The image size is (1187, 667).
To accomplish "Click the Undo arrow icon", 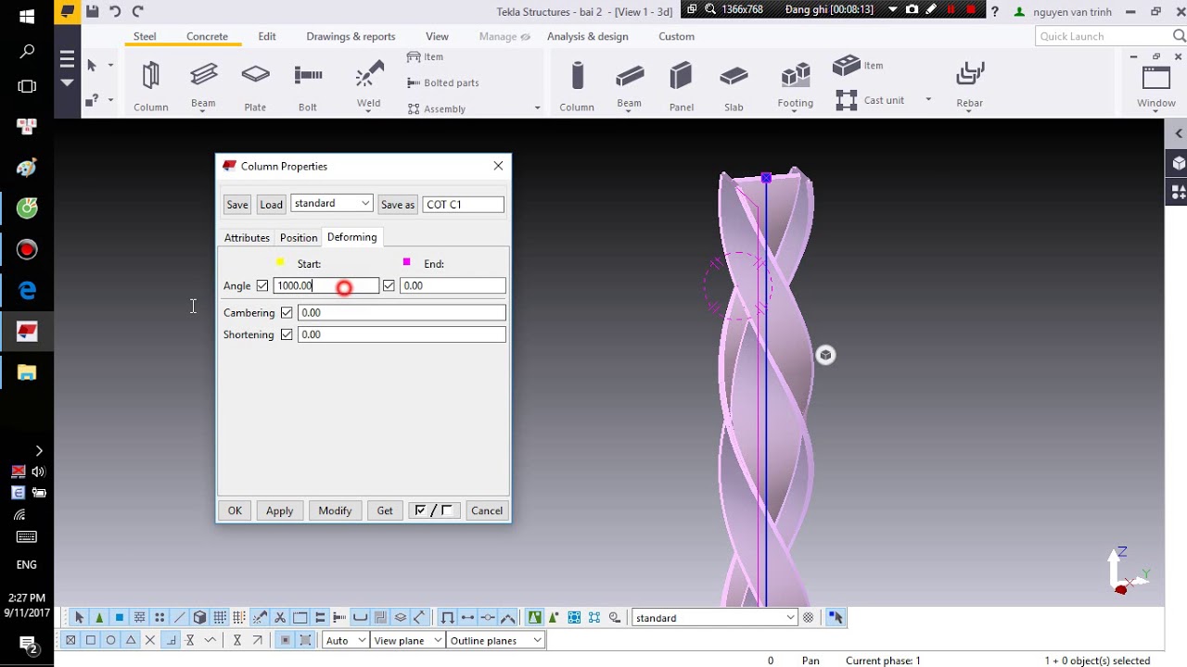I will point(115,11).
